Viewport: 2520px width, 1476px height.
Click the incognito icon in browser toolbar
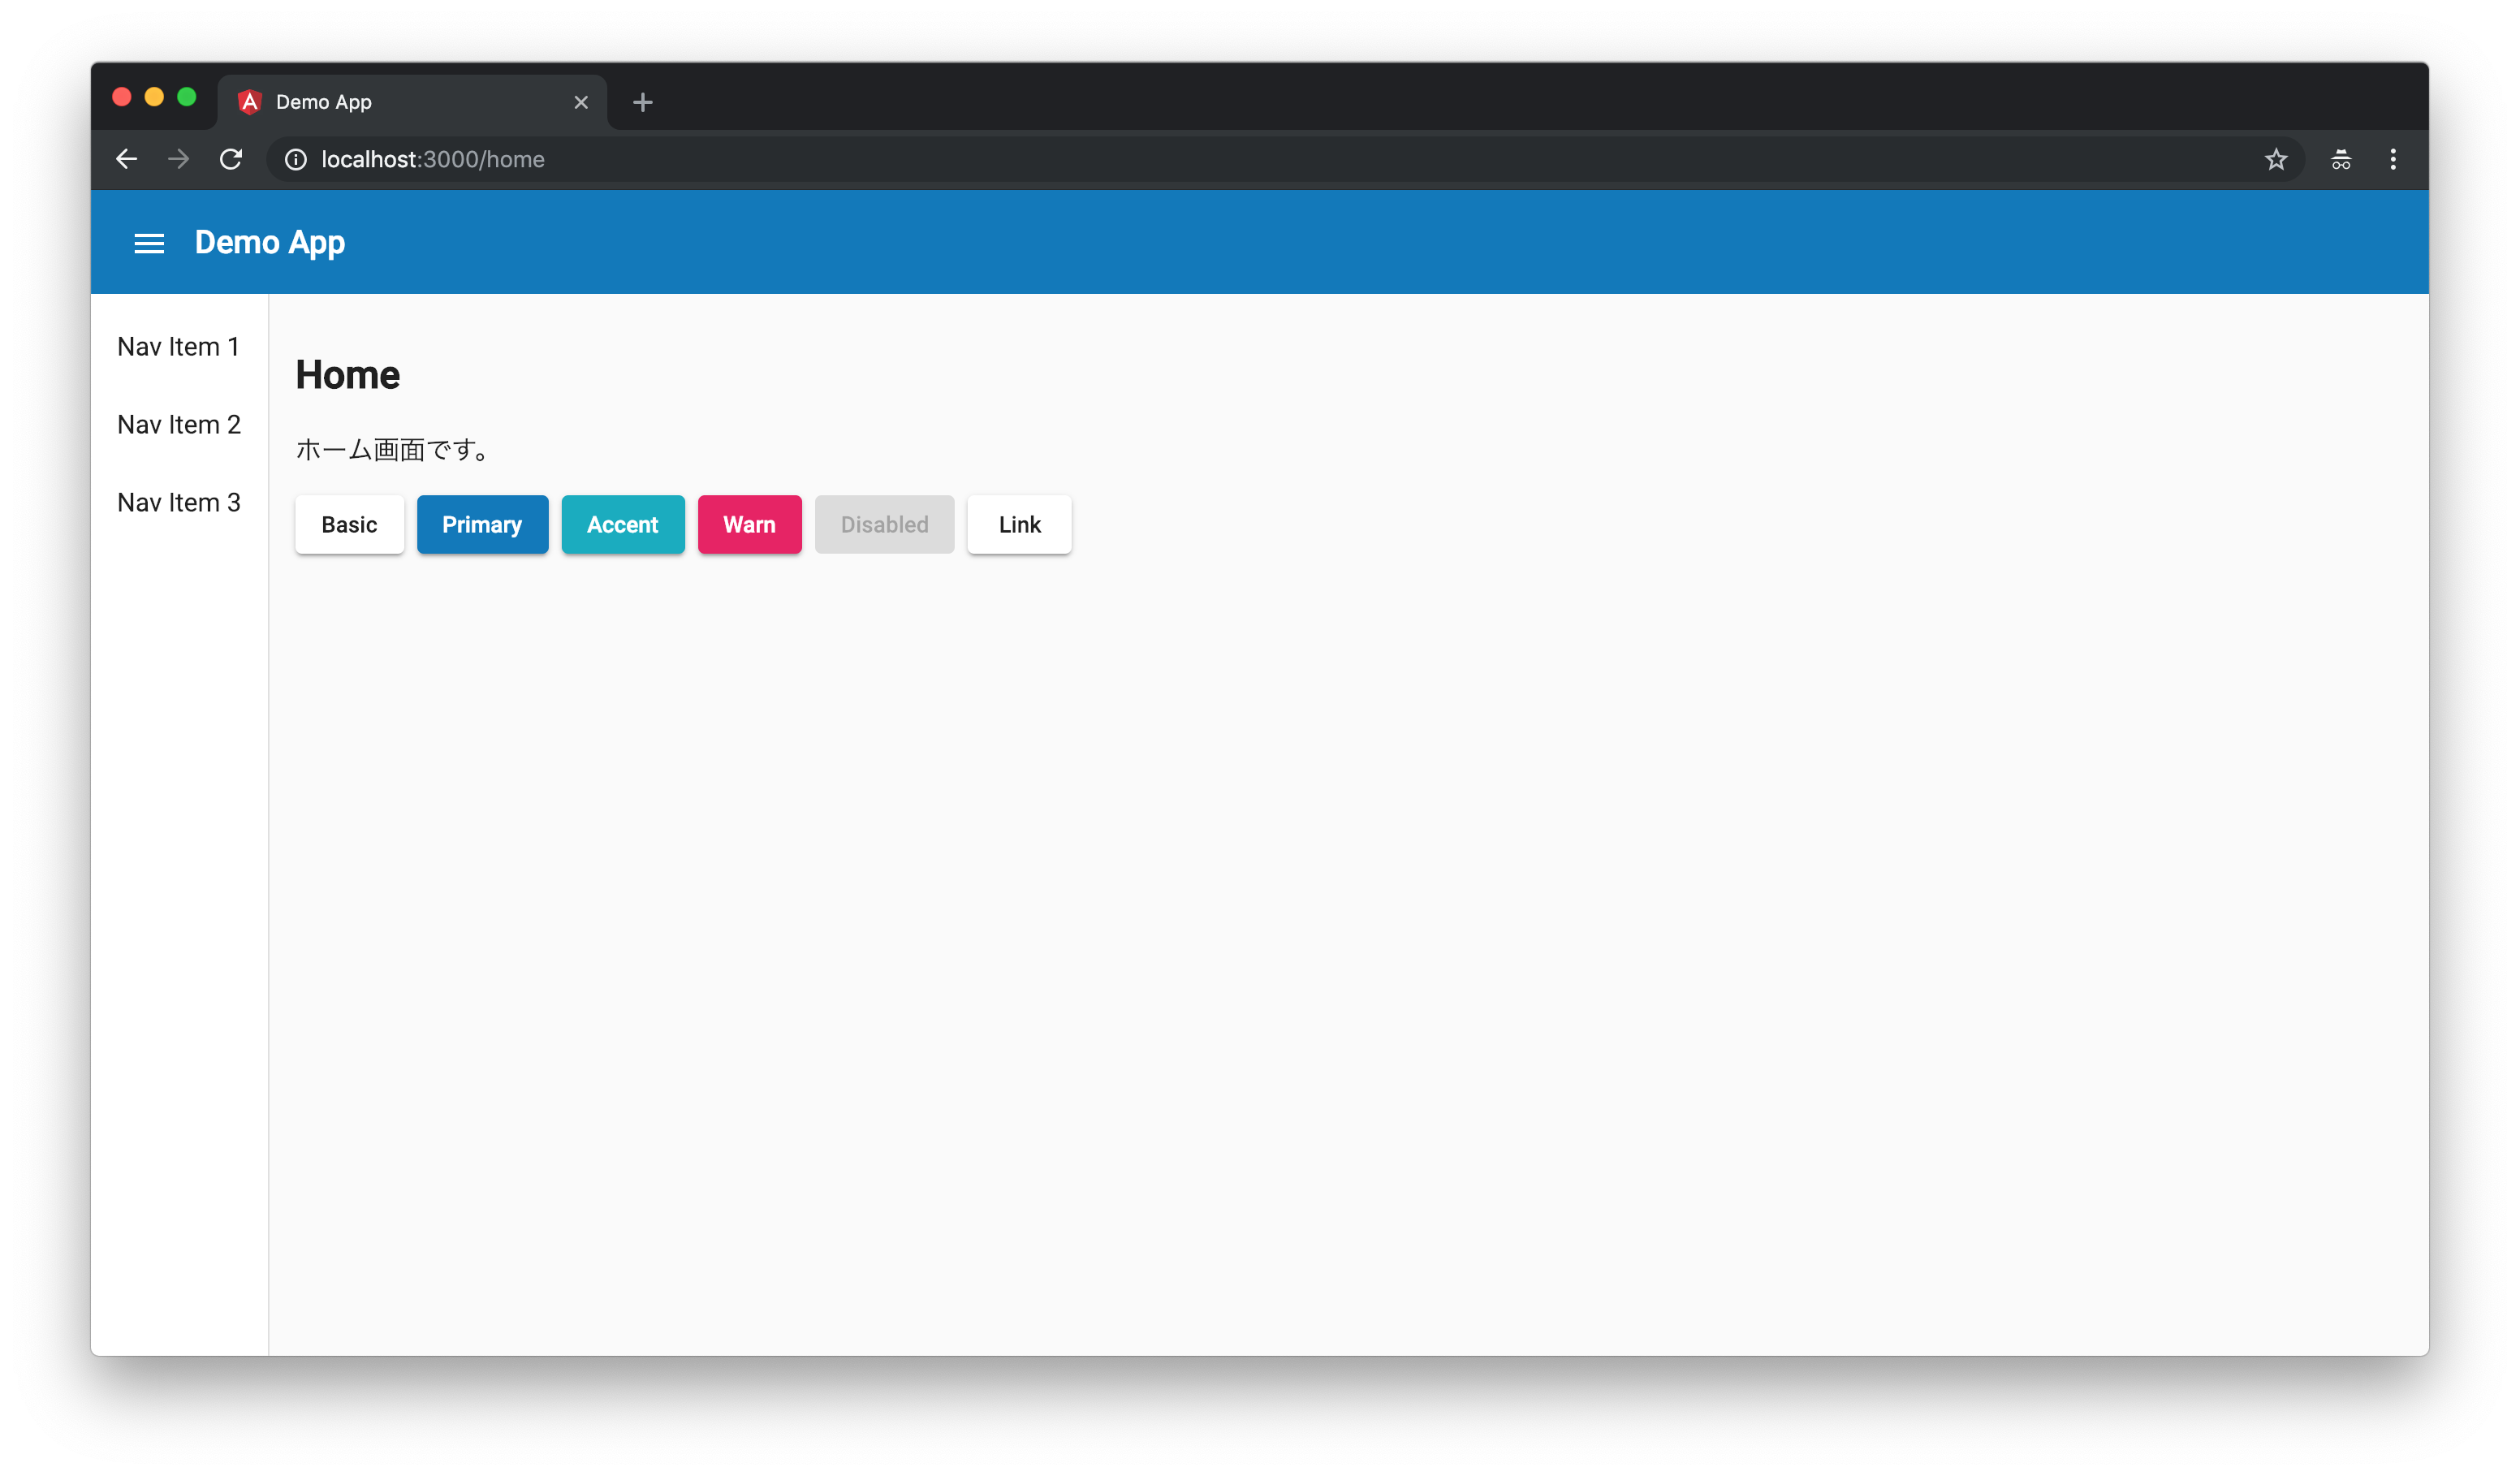[2341, 159]
